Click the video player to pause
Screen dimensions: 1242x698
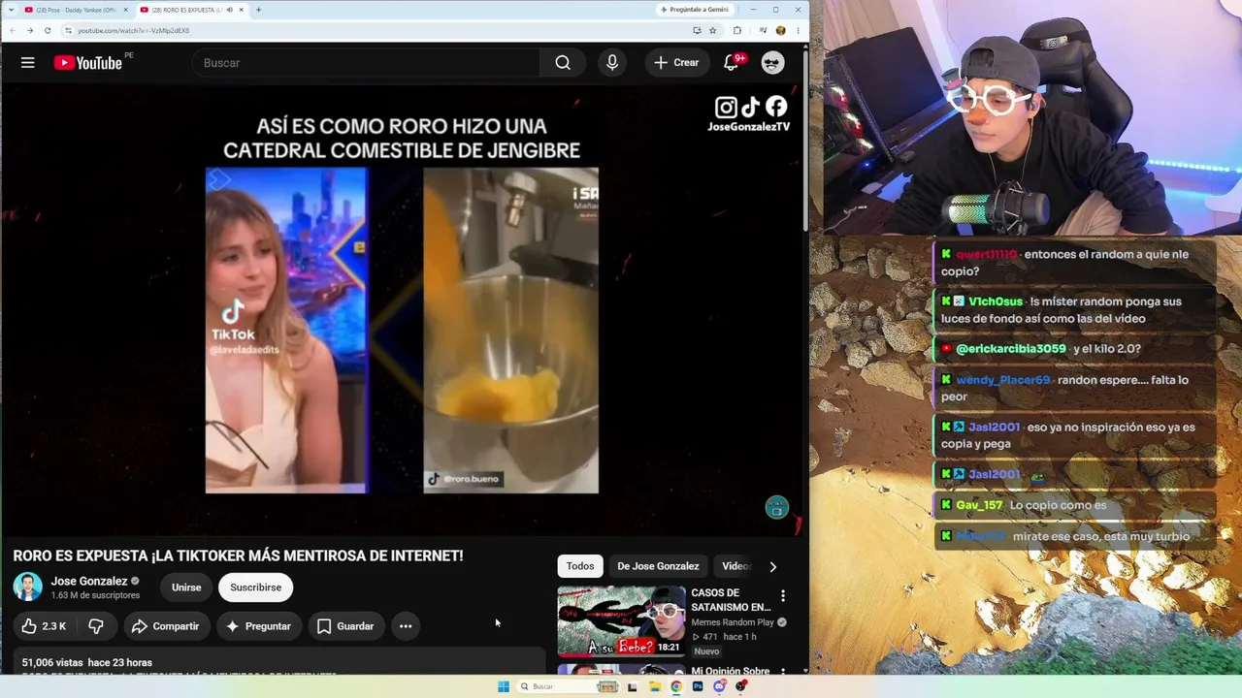(x=402, y=310)
